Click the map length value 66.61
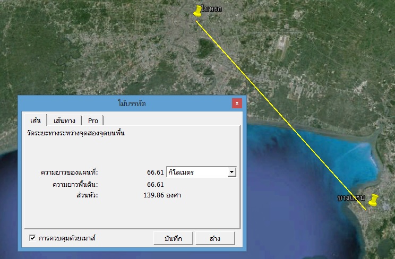This screenshot has height=259, width=395. click(156, 172)
